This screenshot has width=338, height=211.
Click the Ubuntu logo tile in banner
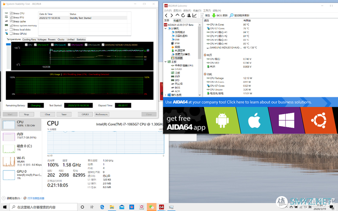319,120
